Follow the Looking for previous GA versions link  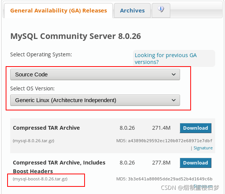[166, 59]
